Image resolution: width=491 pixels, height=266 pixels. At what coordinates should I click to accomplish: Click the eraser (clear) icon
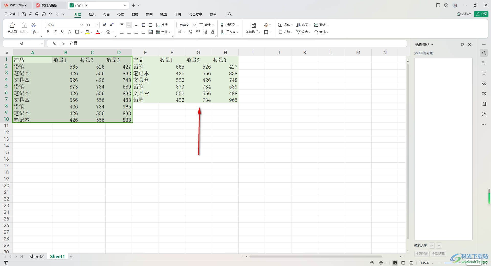108,32
